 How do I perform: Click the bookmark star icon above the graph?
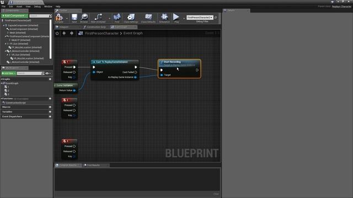57,33
